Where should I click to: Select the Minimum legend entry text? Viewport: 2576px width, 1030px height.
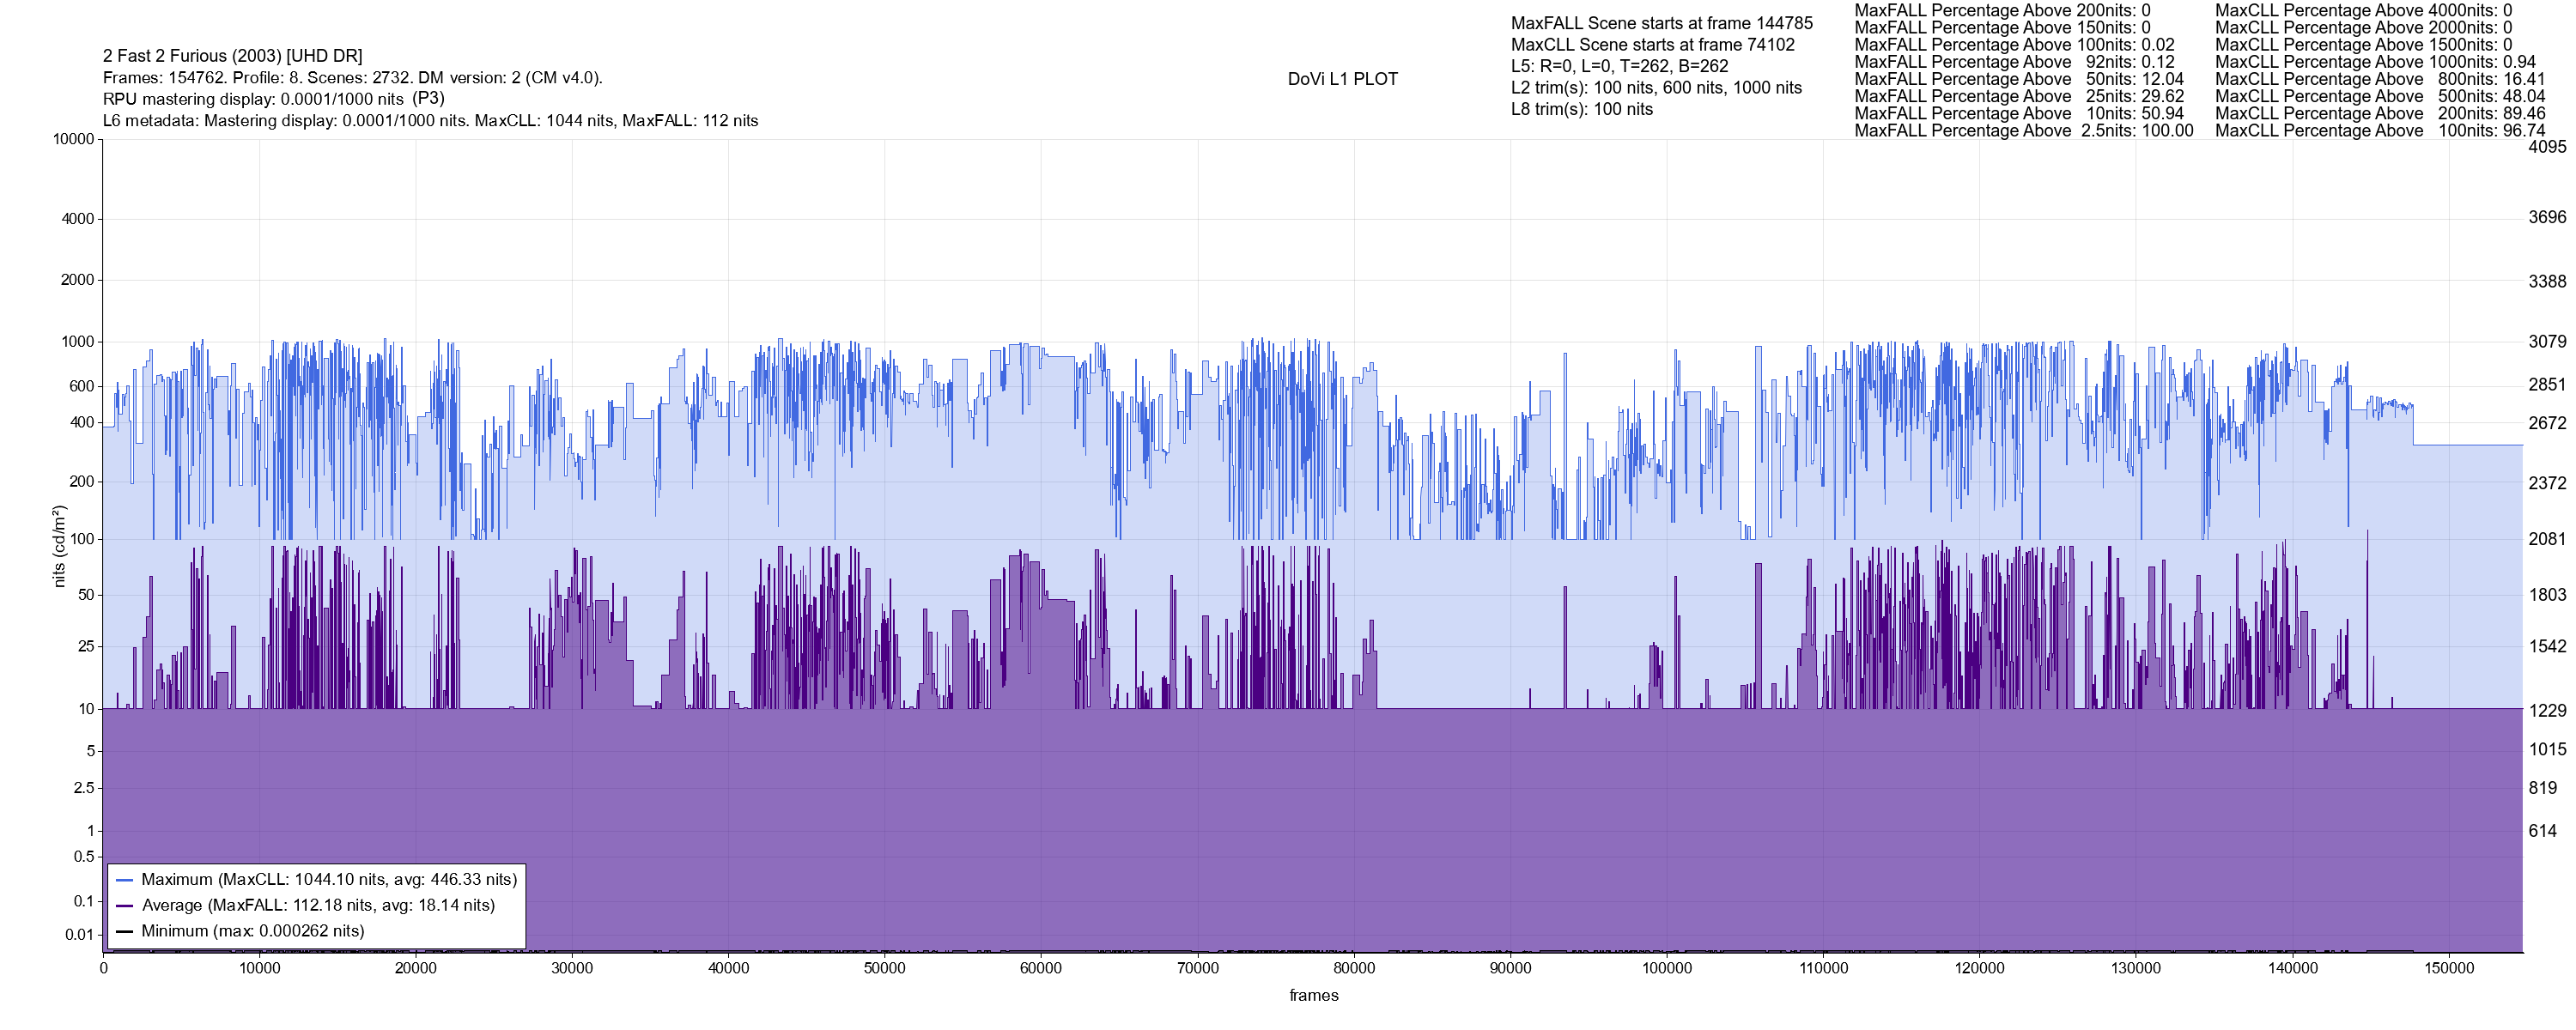point(252,931)
